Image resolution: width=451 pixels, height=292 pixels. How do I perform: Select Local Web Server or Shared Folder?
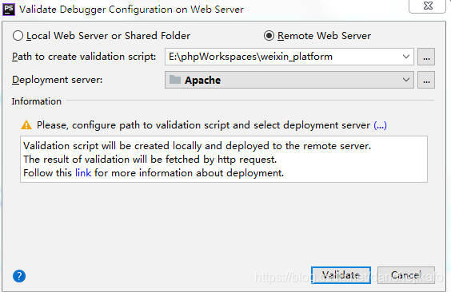pos(18,36)
